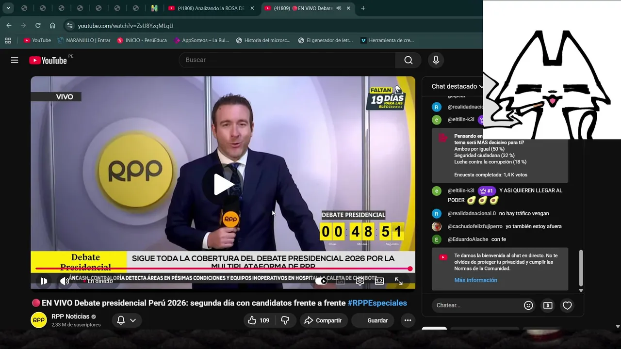Open Super Chat dollar icon
The image size is (621, 349).
coord(548,305)
